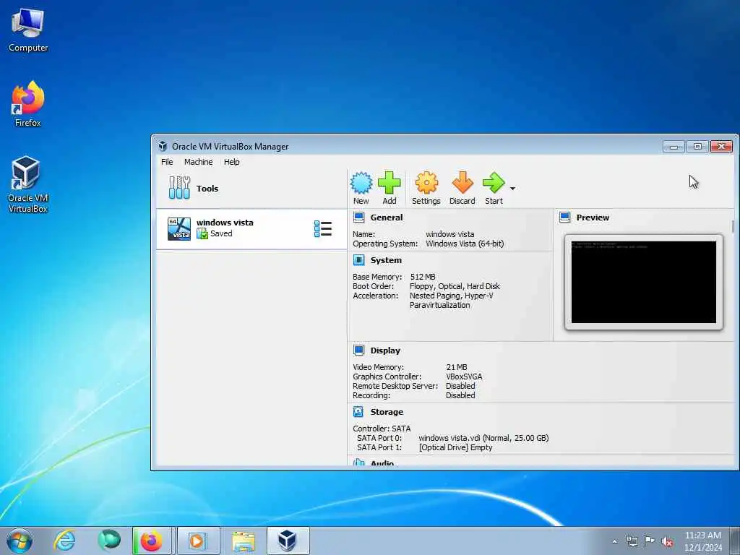Click the Preview panel header
The width and height of the screenshot is (740, 555).
coord(593,218)
